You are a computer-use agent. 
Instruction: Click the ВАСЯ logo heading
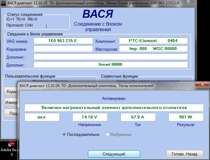(98, 14)
